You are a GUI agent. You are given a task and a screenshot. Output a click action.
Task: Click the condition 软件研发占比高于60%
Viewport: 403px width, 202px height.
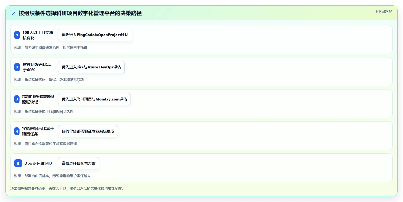[37, 67]
